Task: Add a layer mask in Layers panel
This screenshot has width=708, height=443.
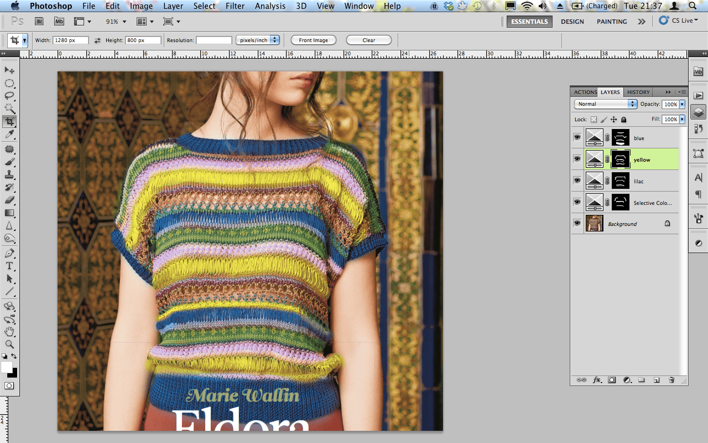Action: click(x=612, y=380)
